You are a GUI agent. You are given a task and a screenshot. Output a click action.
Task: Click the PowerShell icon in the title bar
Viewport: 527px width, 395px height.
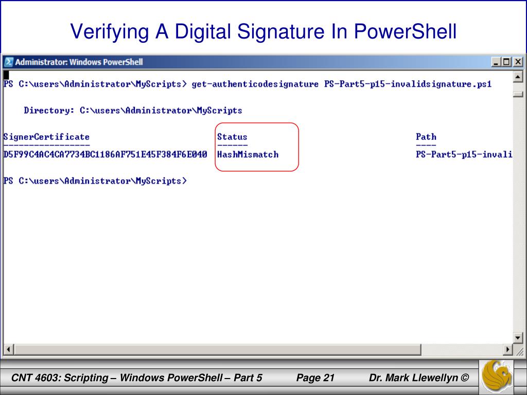(x=9, y=62)
